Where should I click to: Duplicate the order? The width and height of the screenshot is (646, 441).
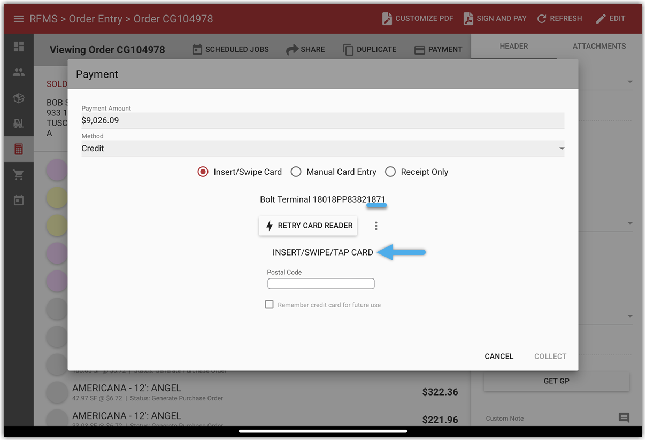point(370,49)
